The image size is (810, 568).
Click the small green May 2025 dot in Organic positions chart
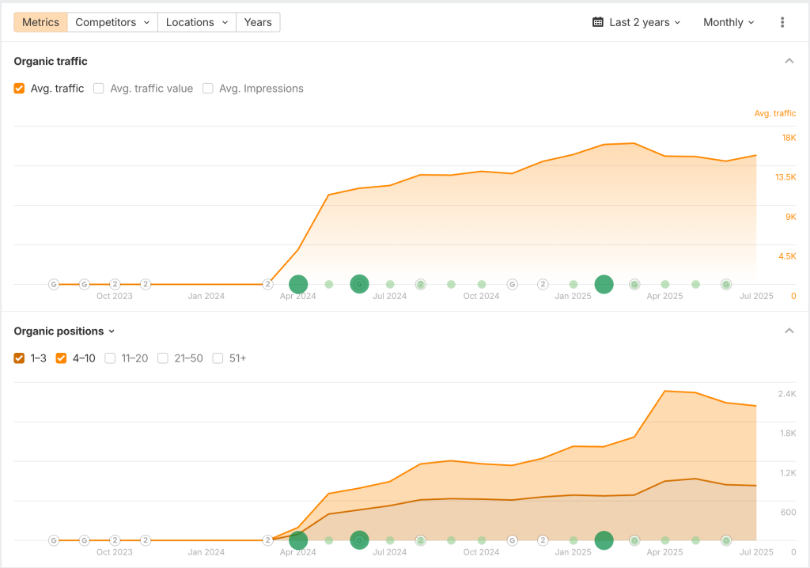696,540
